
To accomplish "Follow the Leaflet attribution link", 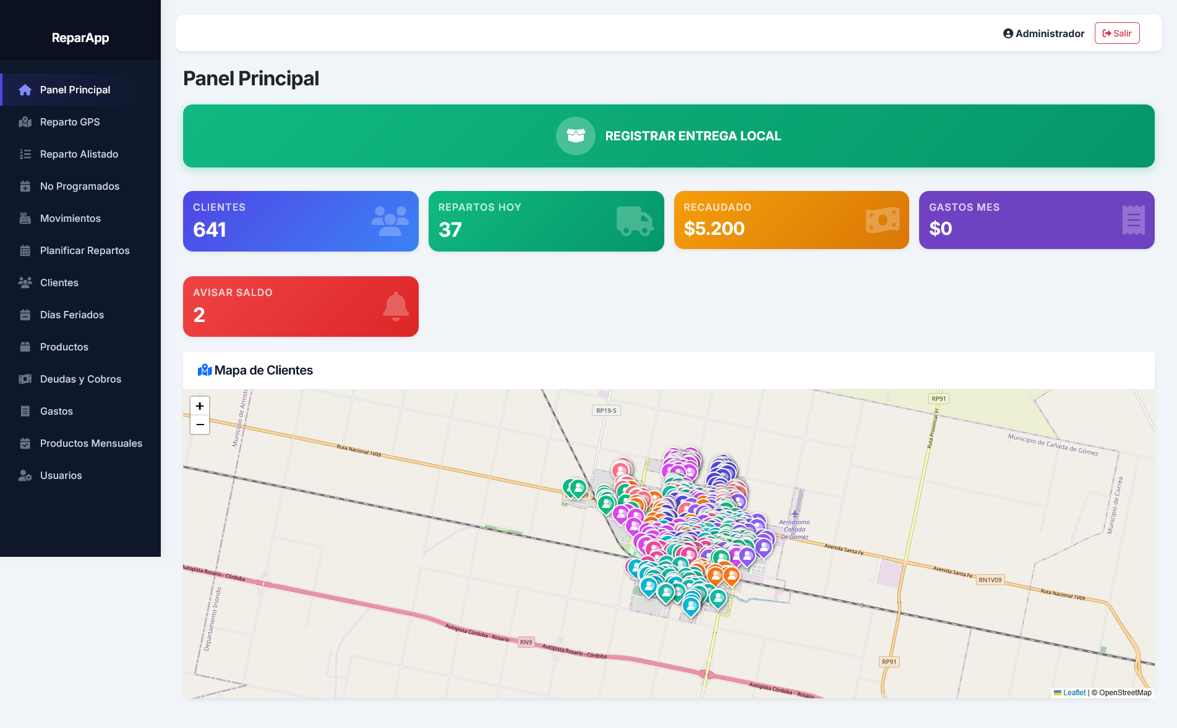I will click(x=1074, y=693).
